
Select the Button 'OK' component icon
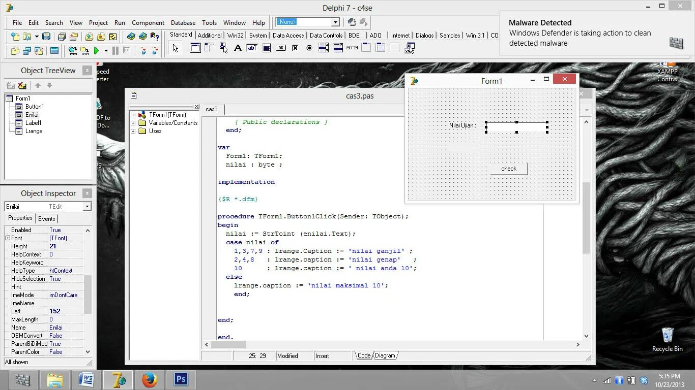click(x=280, y=48)
